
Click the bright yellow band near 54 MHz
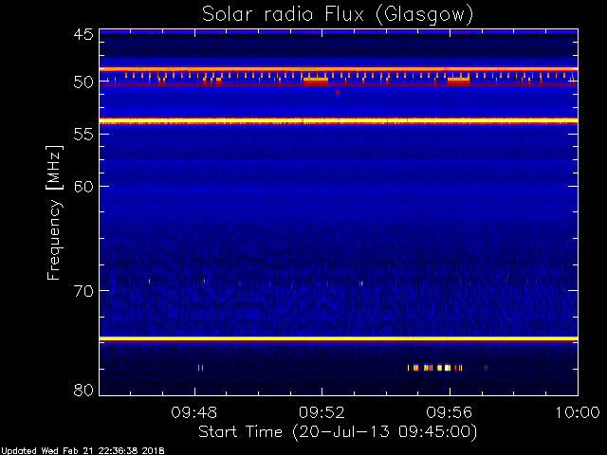pos(339,121)
